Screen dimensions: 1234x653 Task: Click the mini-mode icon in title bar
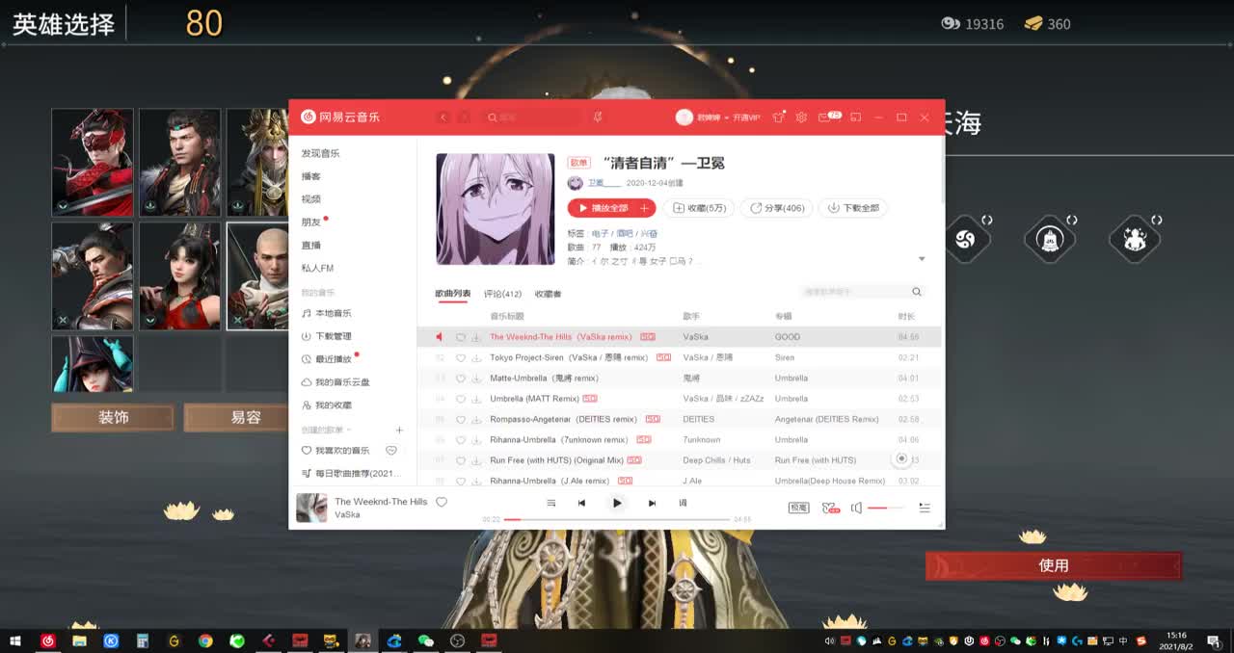point(857,117)
